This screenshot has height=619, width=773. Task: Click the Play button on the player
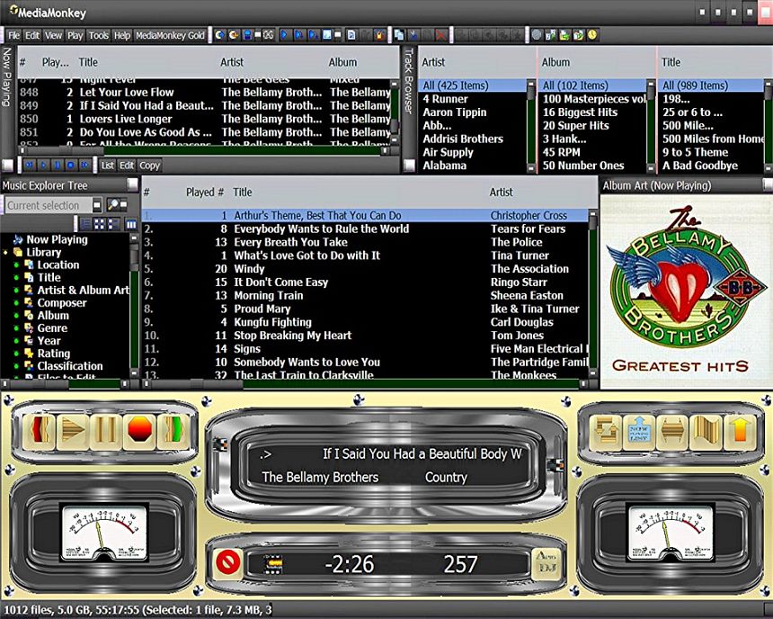[x=74, y=431]
